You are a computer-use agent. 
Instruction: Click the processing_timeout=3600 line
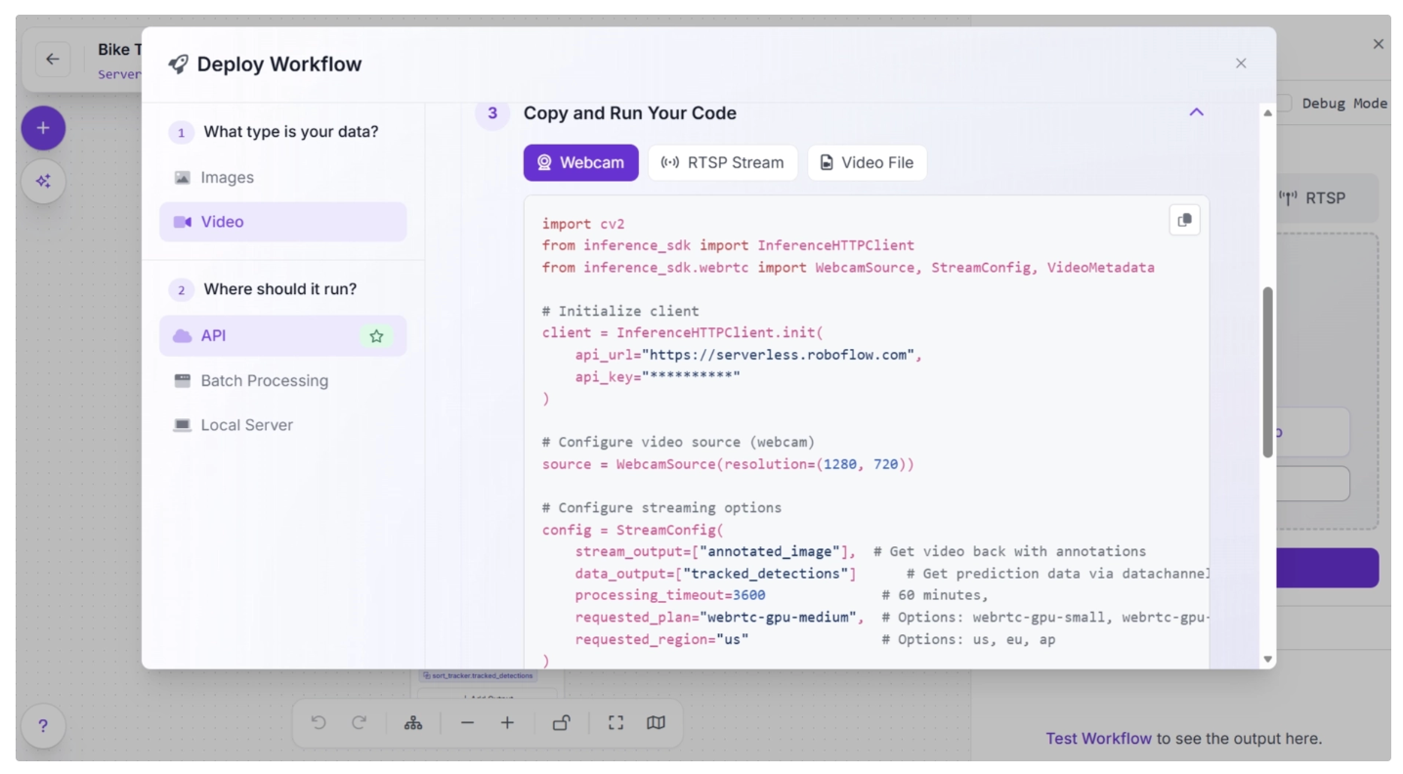click(x=670, y=595)
